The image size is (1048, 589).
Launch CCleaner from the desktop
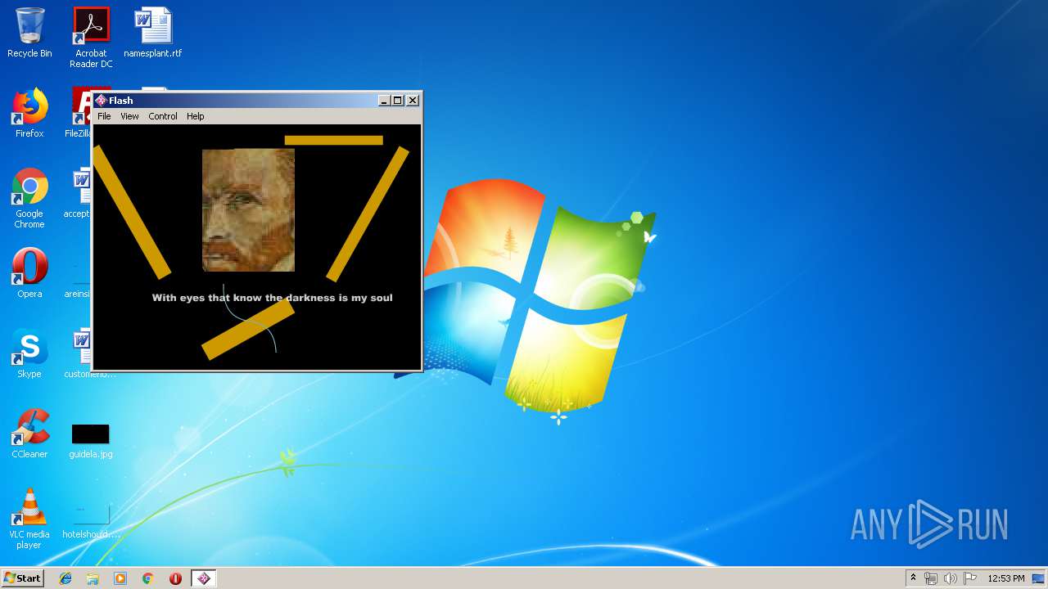[x=29, y=434]
